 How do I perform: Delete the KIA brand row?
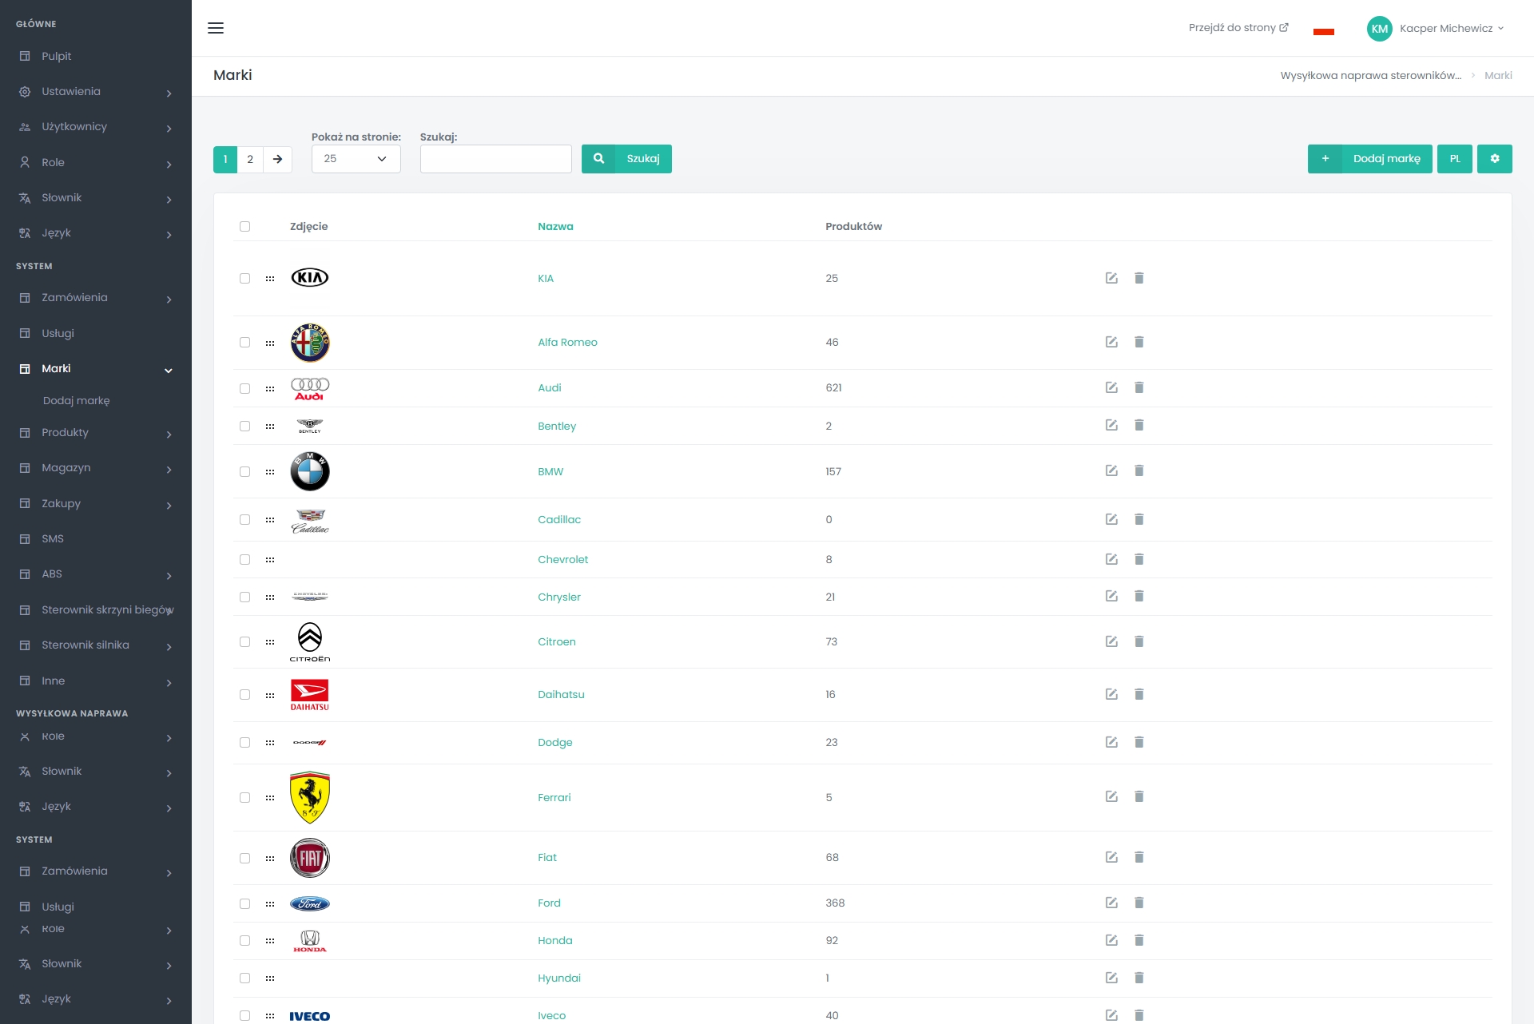point(1139,278)
